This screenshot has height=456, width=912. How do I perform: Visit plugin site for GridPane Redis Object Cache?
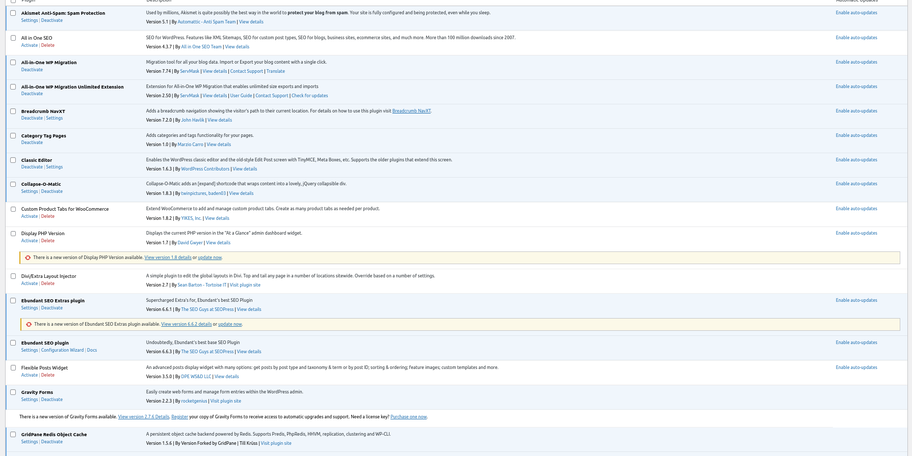(x=276, y=443)
